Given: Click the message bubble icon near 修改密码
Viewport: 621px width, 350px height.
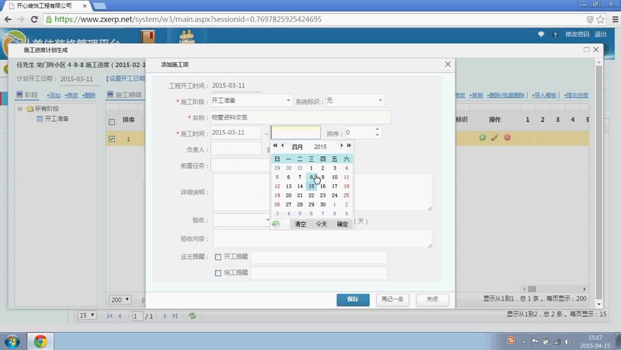Looking at the screenshot, I should pos(540,35).
